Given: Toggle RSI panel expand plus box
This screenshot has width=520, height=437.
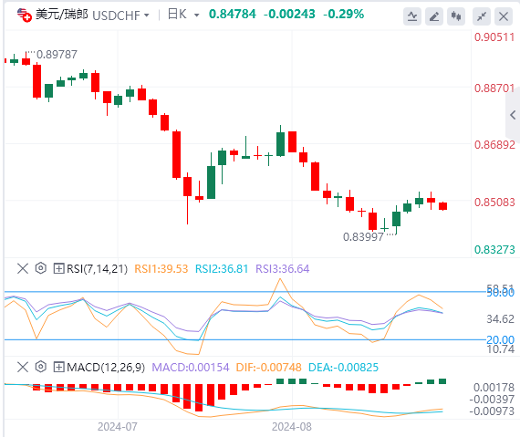Looking at the screenshot, I should point(58,268).
